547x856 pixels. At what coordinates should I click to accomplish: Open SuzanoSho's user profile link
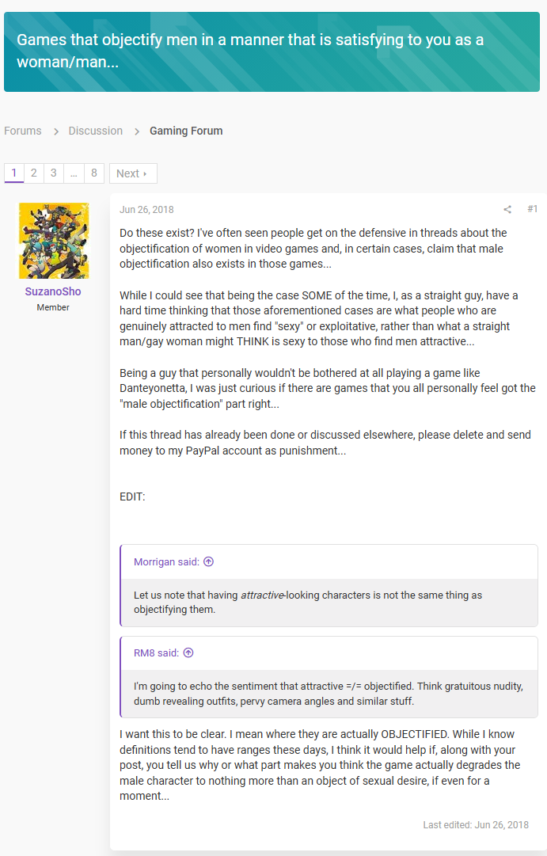click(53, 291)
